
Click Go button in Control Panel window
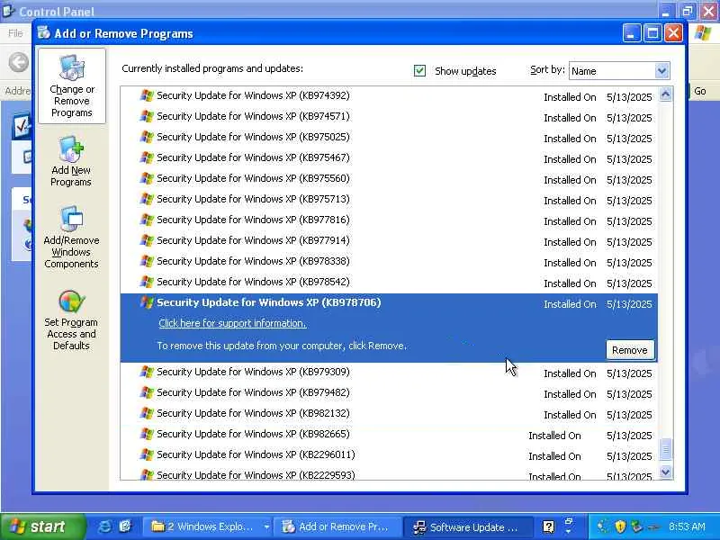click(699, 91)
